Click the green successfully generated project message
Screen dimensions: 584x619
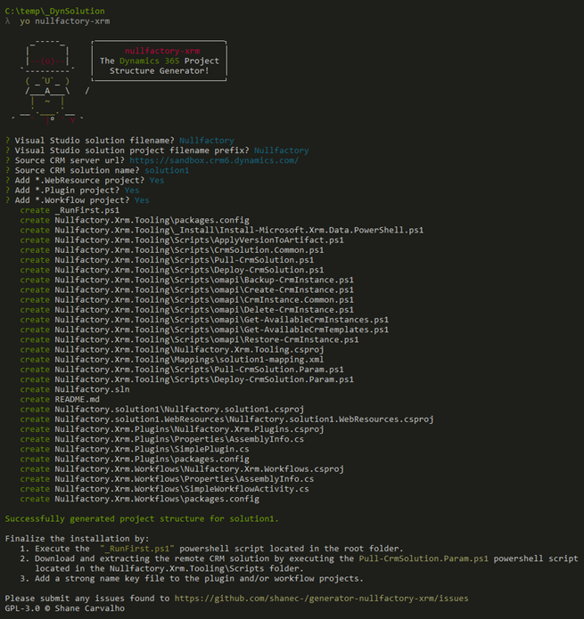click(x=142, y=517)
